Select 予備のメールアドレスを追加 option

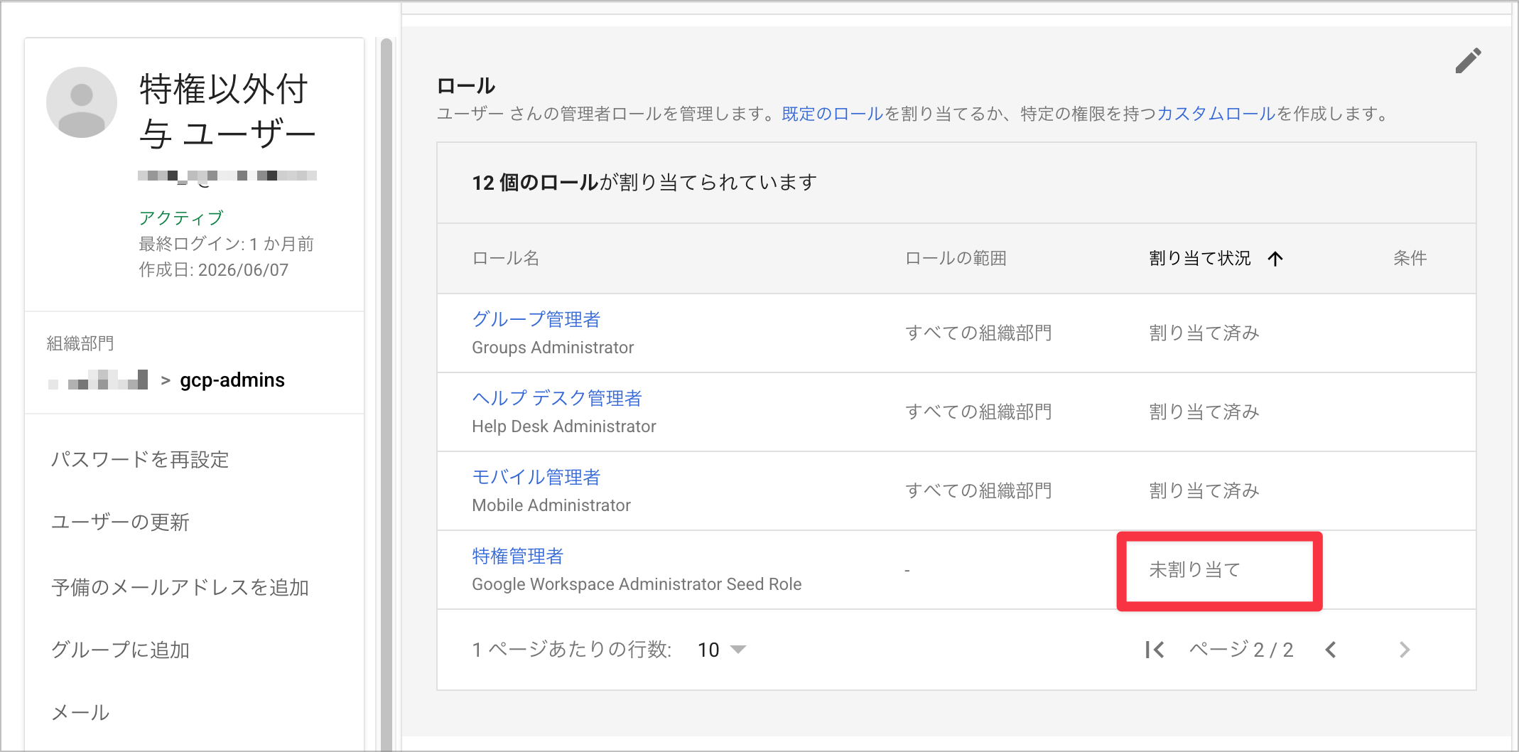(180, 588)
